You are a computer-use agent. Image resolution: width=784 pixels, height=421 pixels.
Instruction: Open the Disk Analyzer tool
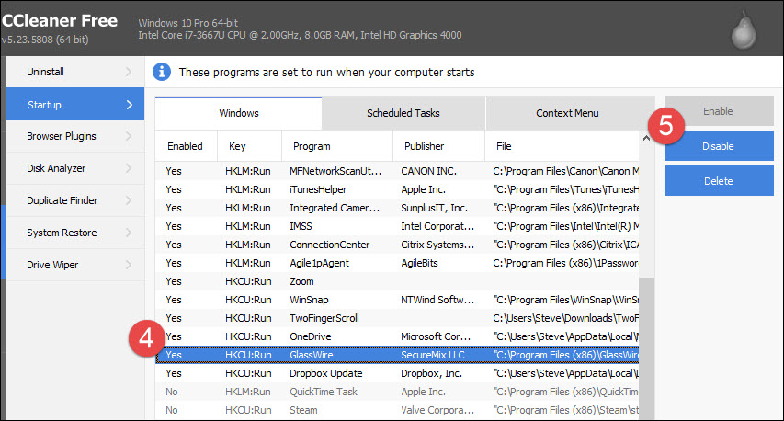pos(75,168)
